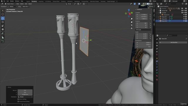Click the viewport pan hand icon
Viewport: 188px width, 106px height.
point(132,22)
